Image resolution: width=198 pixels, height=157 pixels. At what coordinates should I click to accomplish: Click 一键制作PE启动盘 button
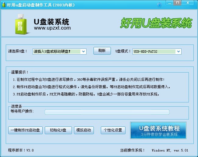25,130
